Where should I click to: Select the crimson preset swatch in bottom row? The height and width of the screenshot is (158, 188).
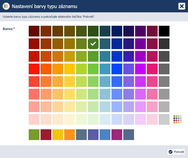click(x=46, y=135)
